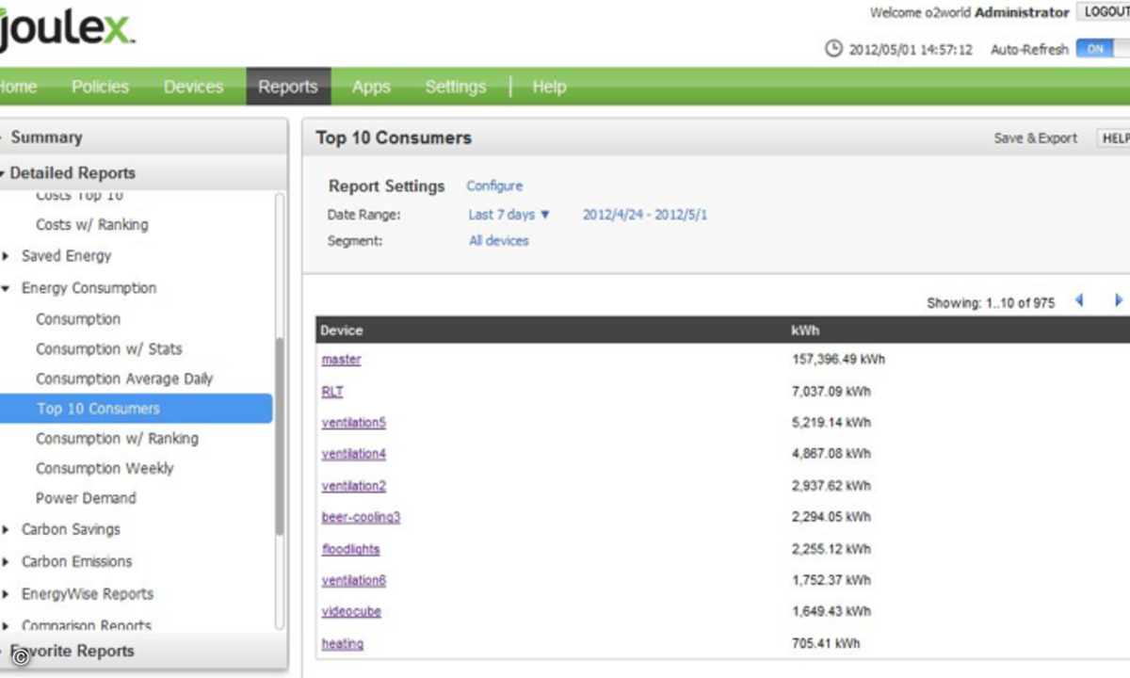Expand the Carbon Savings tree node

6,530
